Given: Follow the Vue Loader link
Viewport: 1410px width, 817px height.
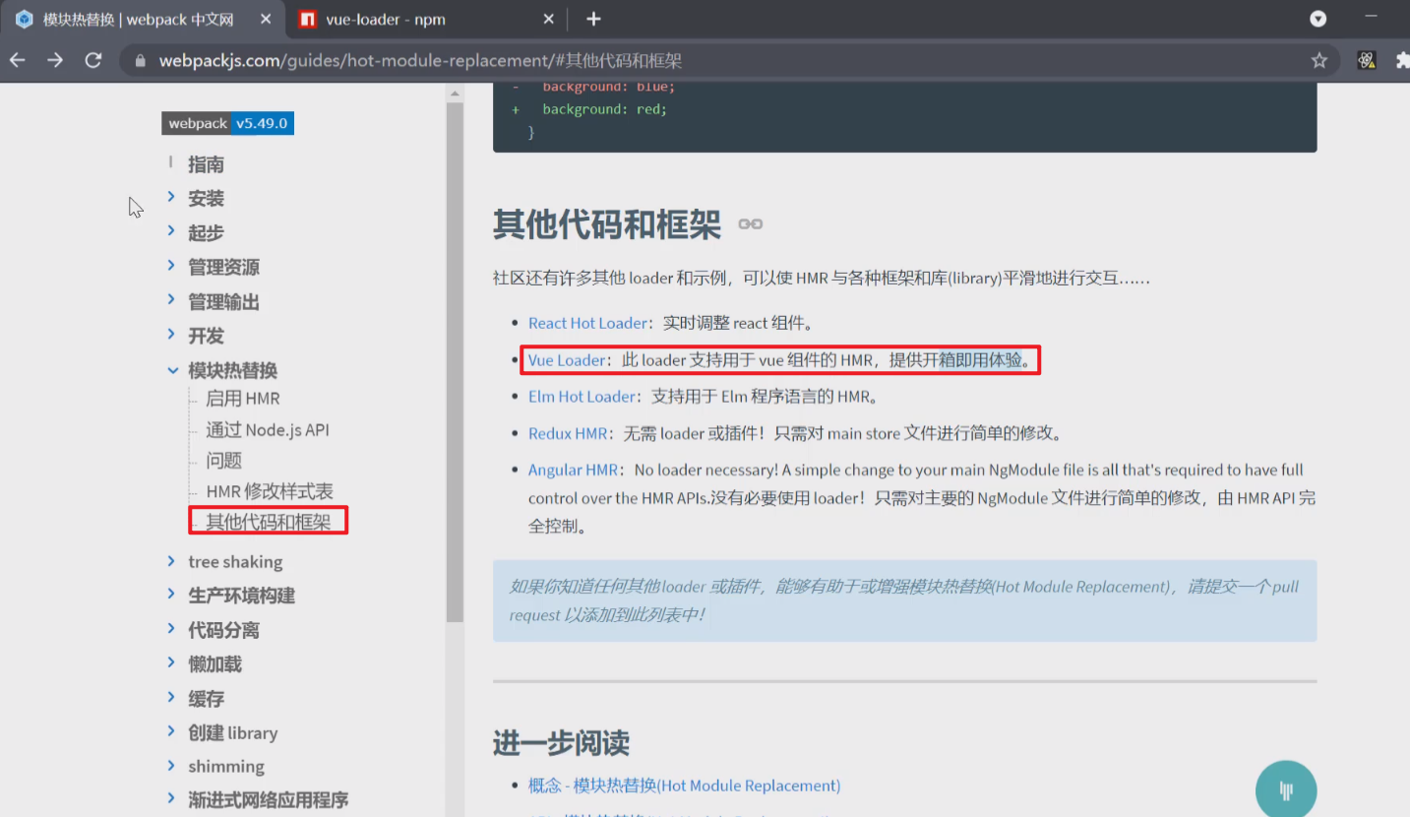Looking at the screenshot, I should tap(567, 360).
